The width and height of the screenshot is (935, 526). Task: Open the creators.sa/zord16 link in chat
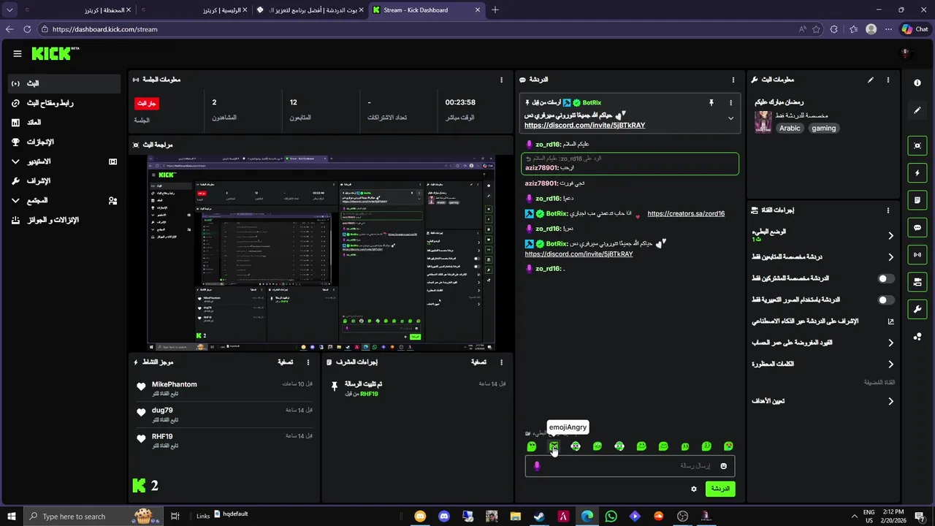point(686,213)
